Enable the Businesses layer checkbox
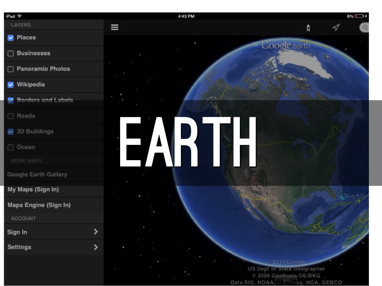 coord(10,53)
